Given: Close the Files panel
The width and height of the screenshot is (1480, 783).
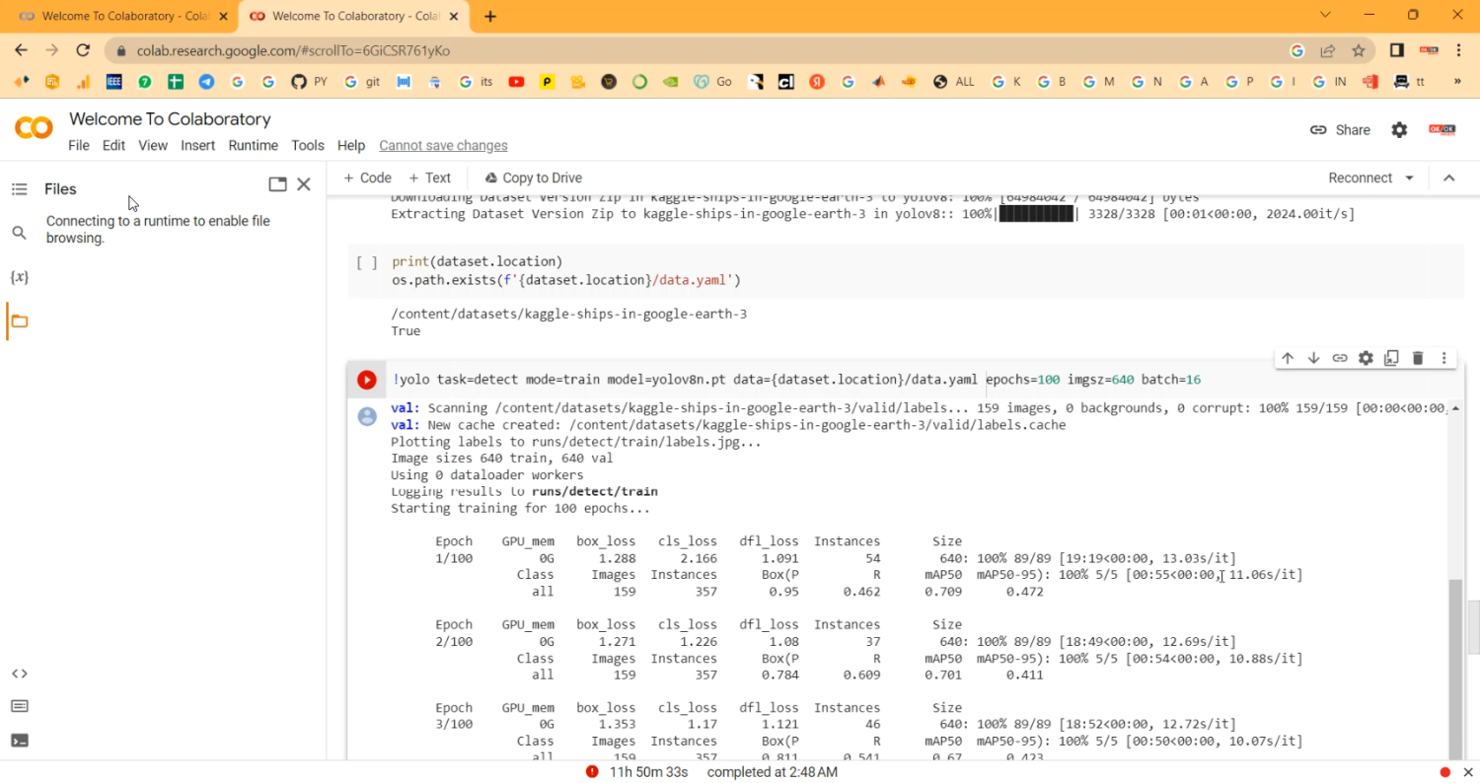Looking at the screenshot, I should [304, 184].
